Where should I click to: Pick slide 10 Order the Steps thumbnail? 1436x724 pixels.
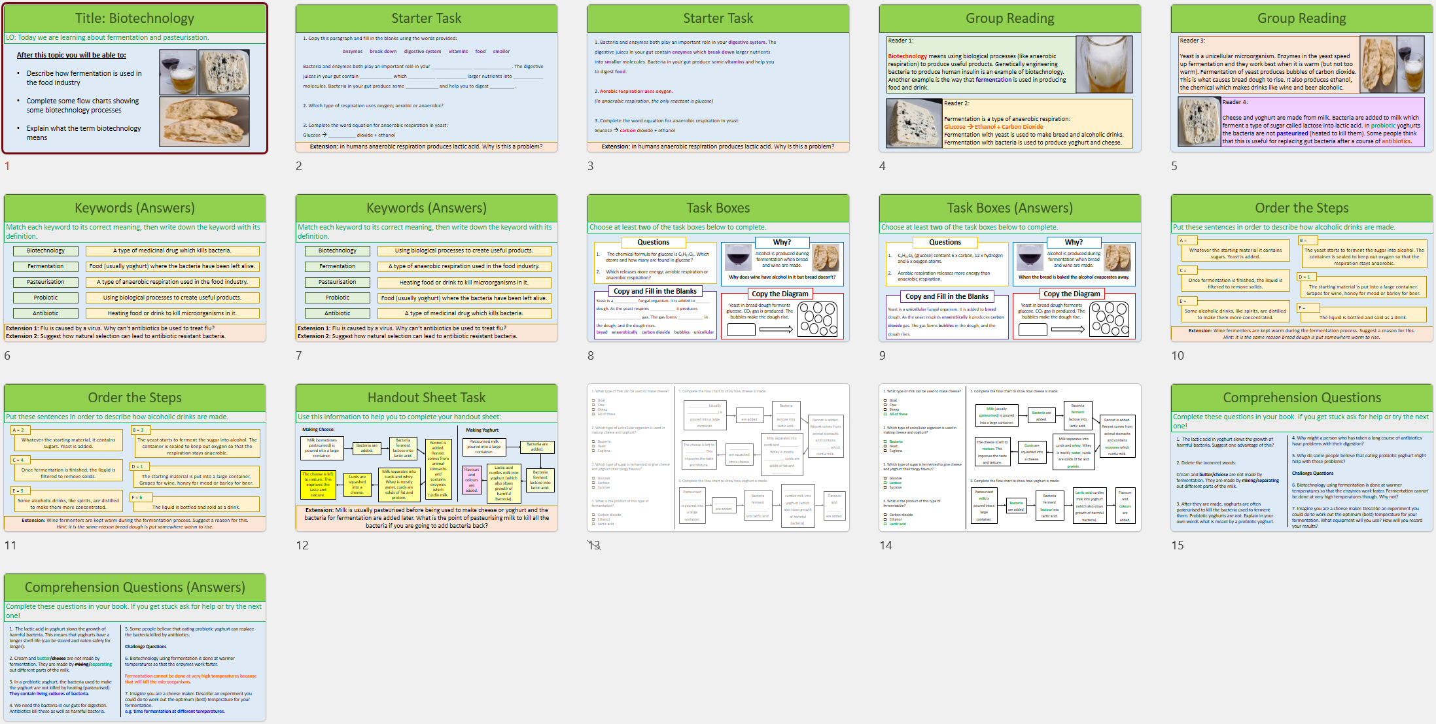1302,268
